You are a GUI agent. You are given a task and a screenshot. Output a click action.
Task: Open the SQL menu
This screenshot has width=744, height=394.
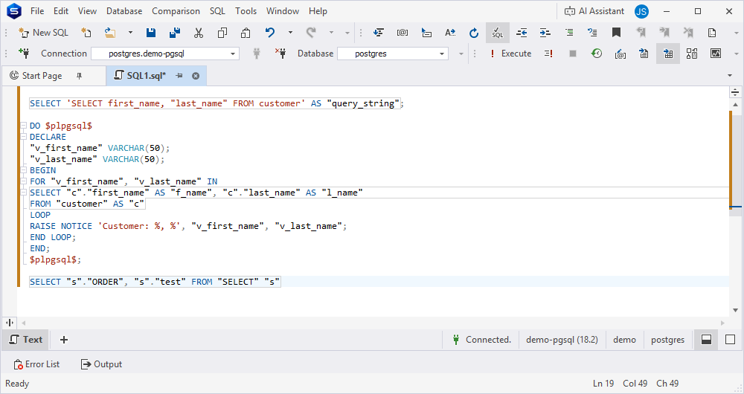pyautogui.click(x=217, y=11)
